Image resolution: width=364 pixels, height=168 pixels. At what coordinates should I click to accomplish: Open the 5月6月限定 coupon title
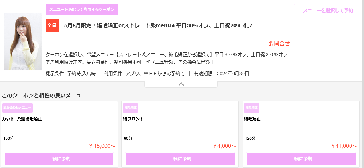pyautogui.click(x=158, y=25)
